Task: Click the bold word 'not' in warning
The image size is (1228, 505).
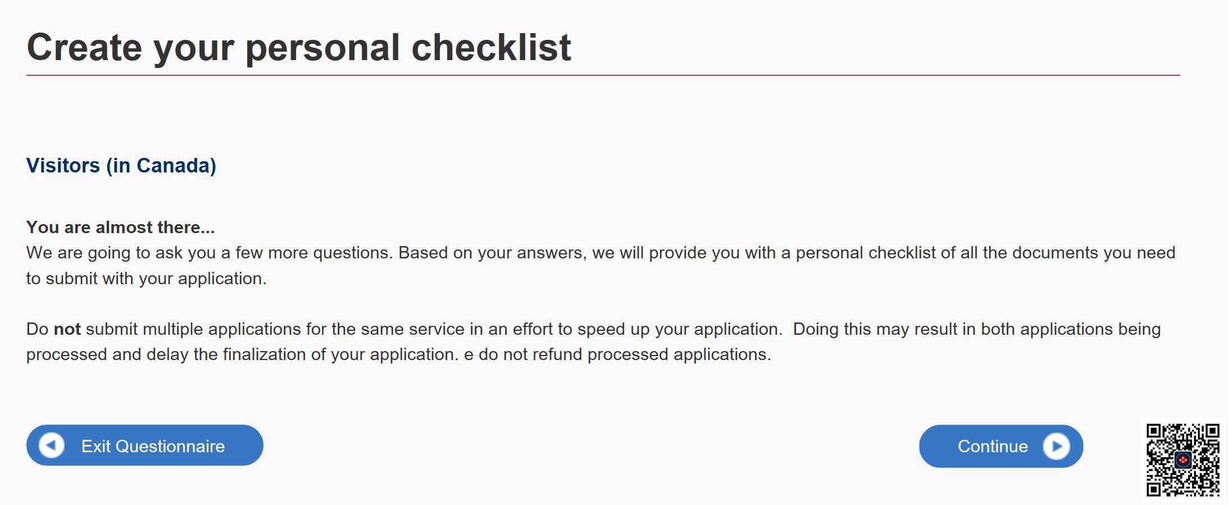Action: tap(67, 329)
